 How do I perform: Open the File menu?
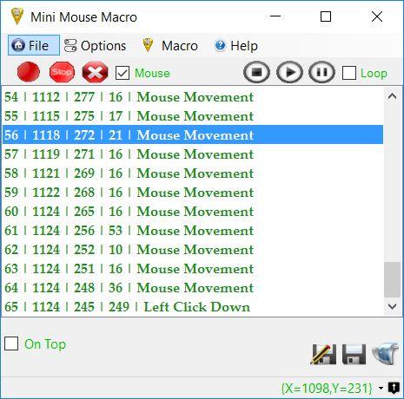(34, 45)
